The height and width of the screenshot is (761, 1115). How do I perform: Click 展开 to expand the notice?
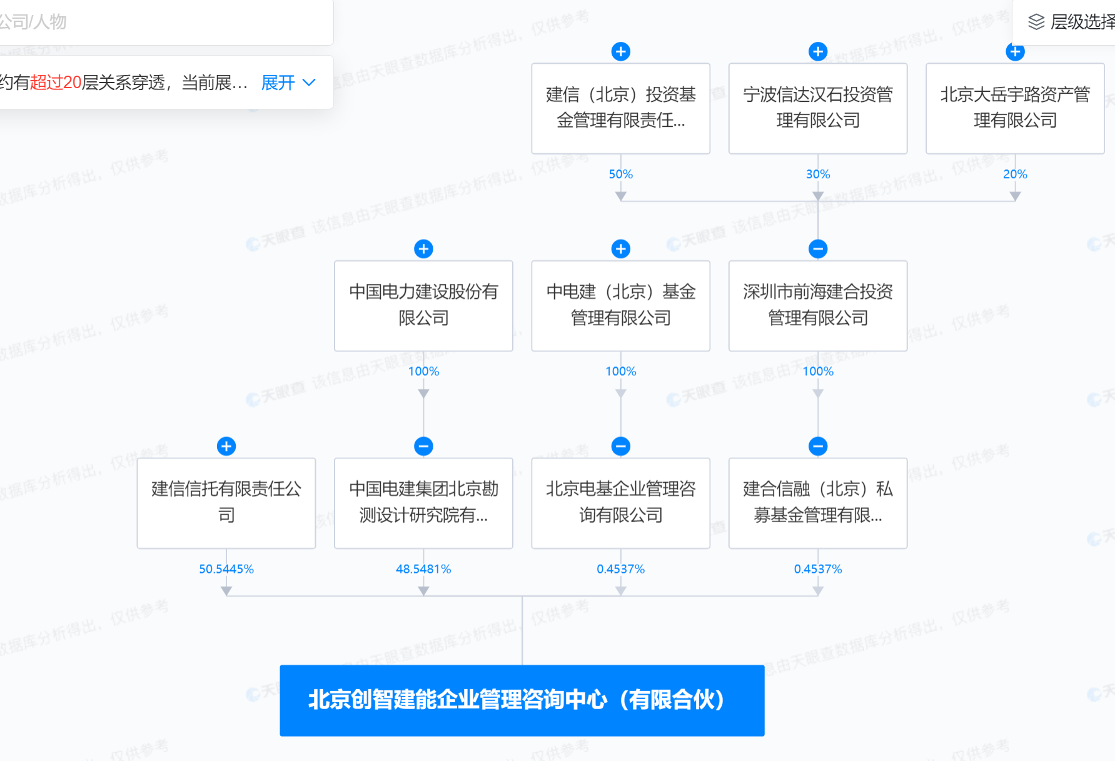pos(278,83)
